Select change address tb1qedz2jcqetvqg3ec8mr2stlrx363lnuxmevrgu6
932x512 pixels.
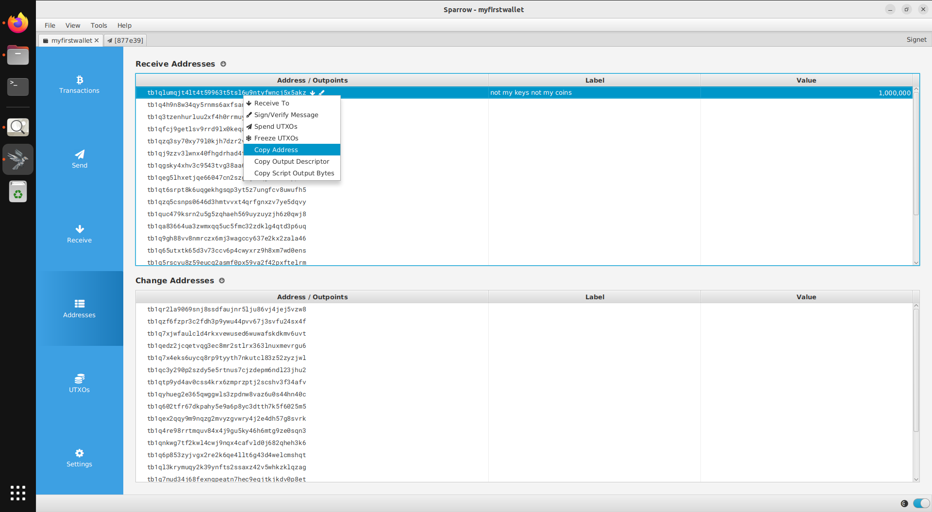(x=227, y=346)
